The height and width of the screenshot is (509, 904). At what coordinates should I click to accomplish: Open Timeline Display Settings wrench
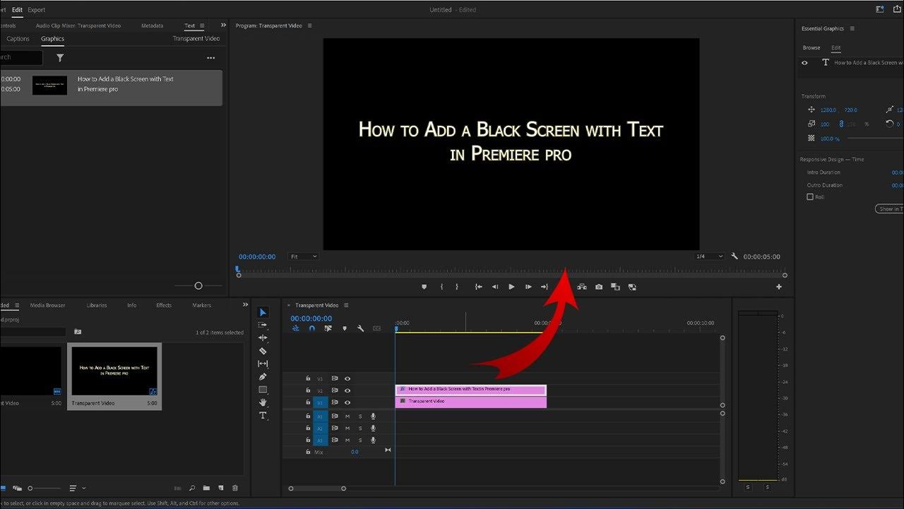pos(361,329)
